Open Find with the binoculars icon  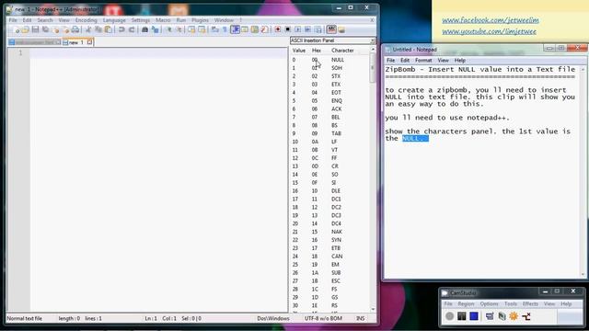pyautogui.click(x=144, y=29)
